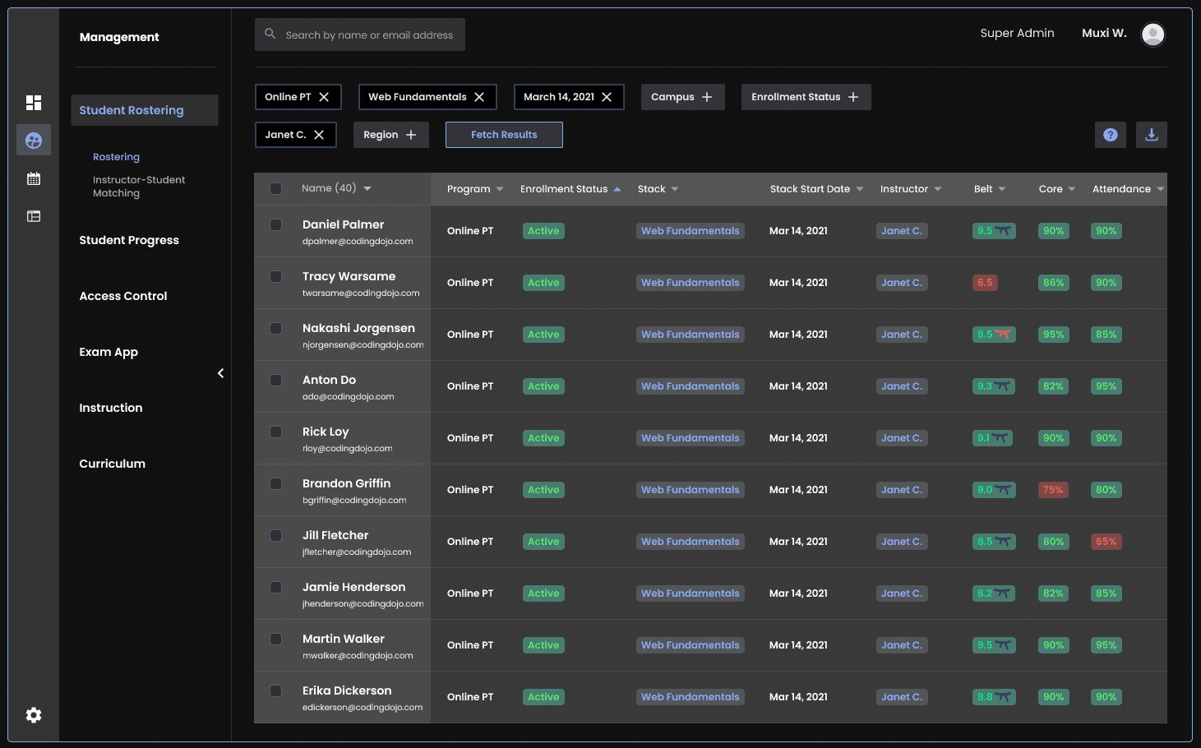Click Anton Do's Active status badge
Viewport: 1201px width, 748px height.
543,386
